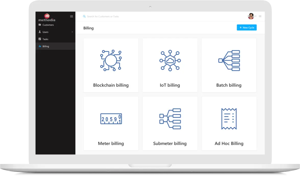Open the top-right hamburger menu
The image size is (300, 176).
pos(260,16)
